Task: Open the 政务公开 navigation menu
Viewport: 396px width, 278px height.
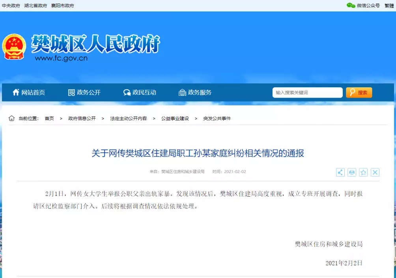Action: [x=84, y=92]
